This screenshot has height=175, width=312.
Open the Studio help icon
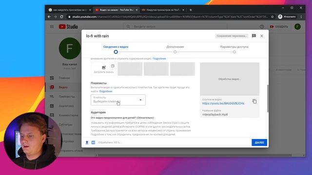(262, 27)
